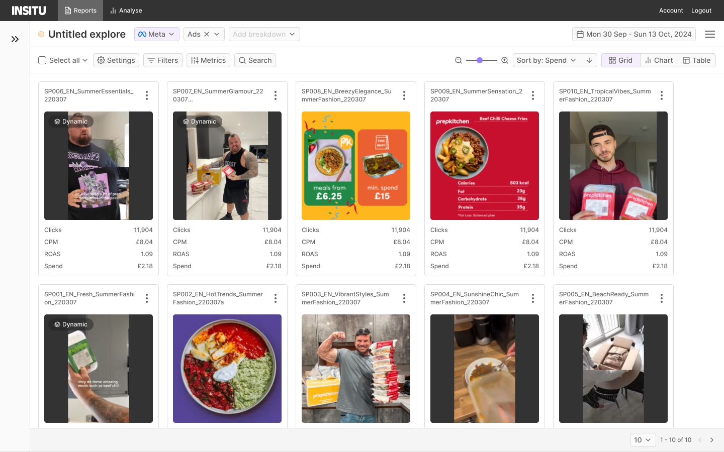Image resolution: width=724 pixels, height=452 pixels.
Task: Switch to Chart view
Action: (659, 60)
